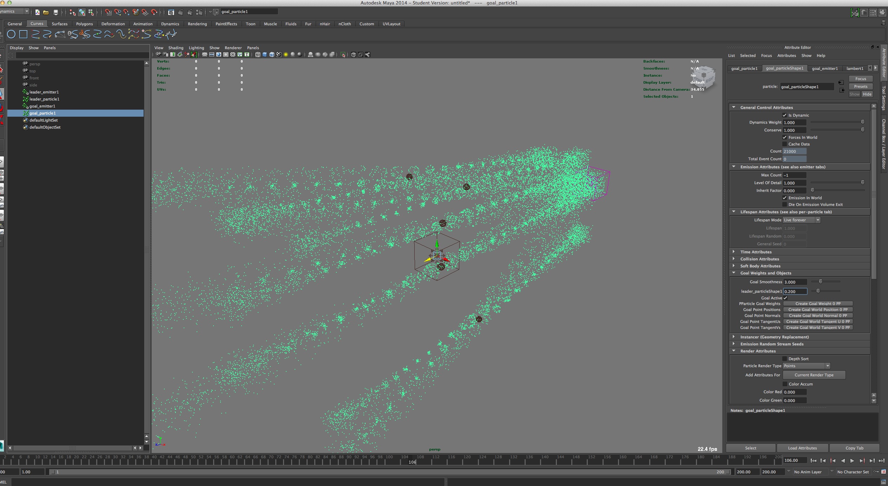Enable Snap to grids magnet icon
Image resolution: width=888 pixels, height=486 pixels.
[x=108, y=12]
